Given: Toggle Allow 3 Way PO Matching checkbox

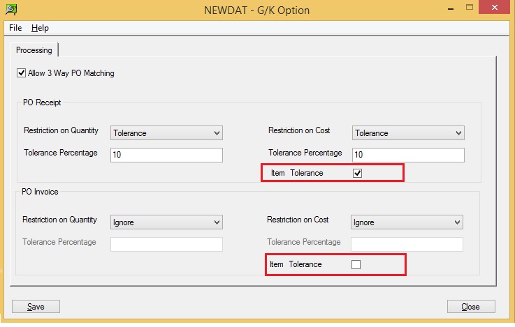Looking at the screenshot, I should click(22, 73).
